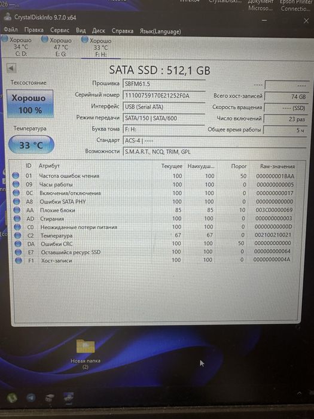Click the CrystalDiskInfo icon in the taskbar
Viewport: 314px width, 419px height.
(x=68, y=397)
